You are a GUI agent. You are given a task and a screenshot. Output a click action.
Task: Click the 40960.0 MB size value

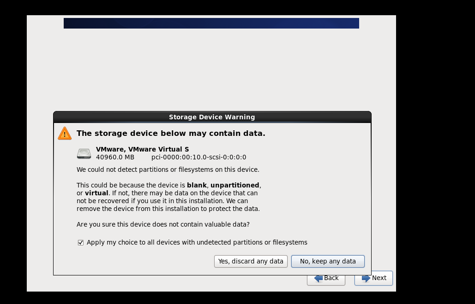point(115,157)
